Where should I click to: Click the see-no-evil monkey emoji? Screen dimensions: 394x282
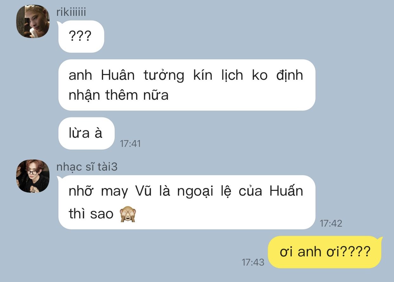[x=128, y=215]
